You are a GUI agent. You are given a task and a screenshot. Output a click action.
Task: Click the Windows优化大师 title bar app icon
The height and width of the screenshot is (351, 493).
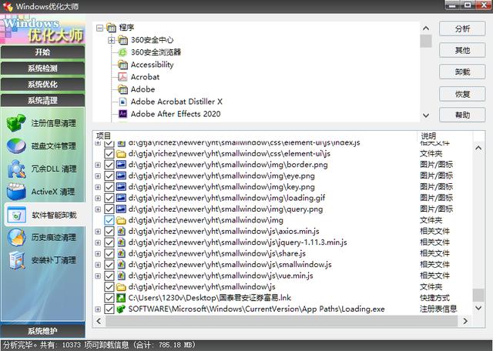click(x=7, y=6)
